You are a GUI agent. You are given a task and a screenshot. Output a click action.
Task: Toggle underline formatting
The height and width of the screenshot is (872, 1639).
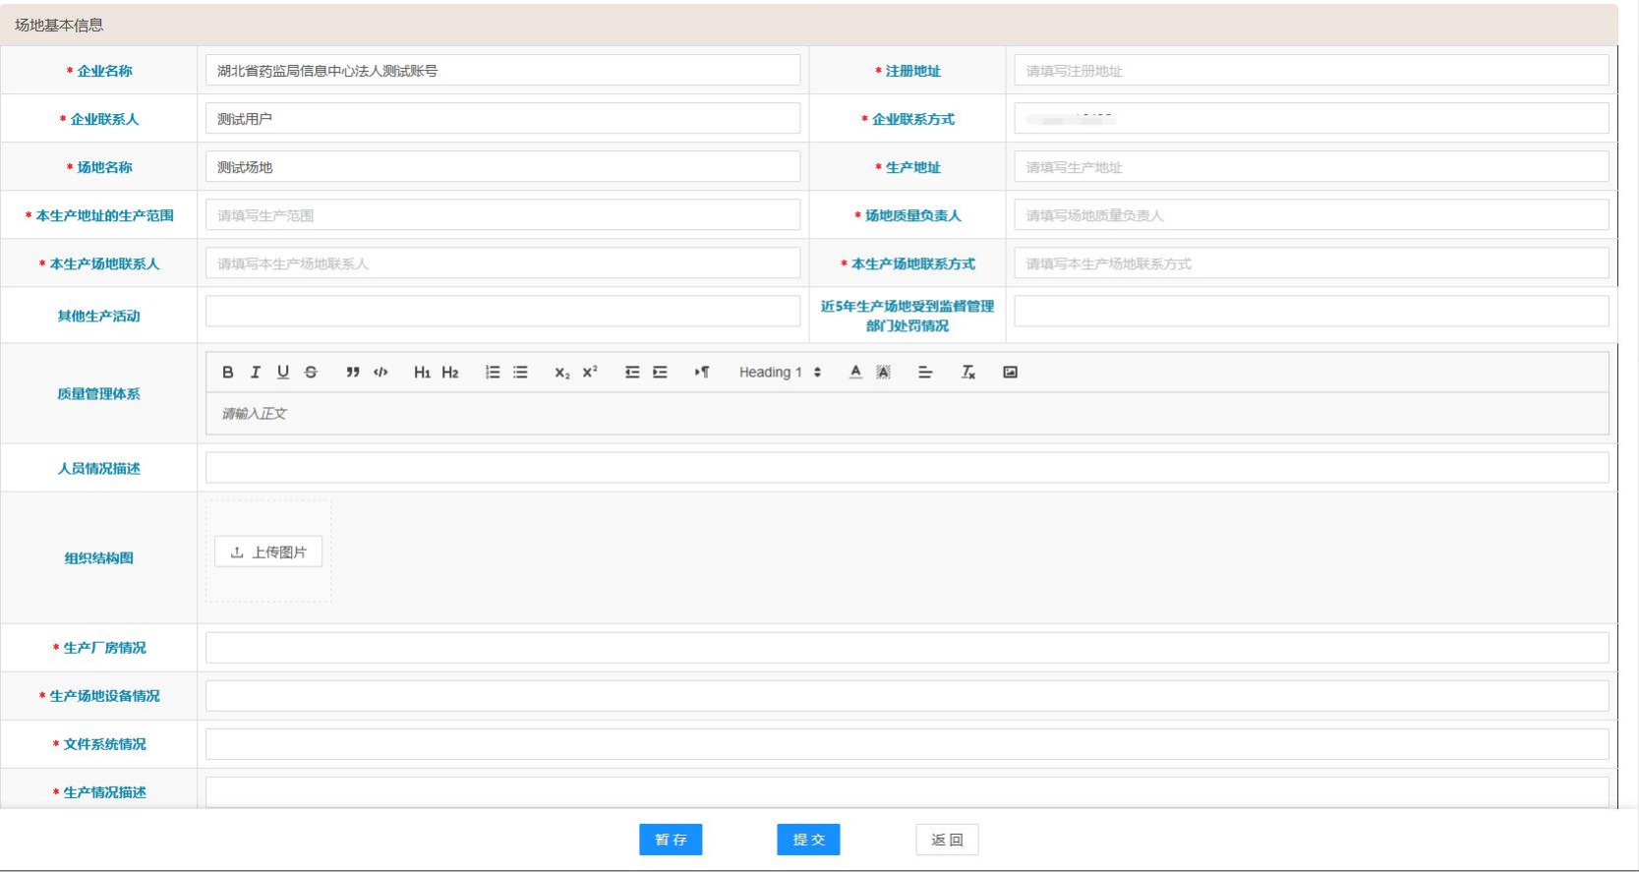click(282, 372)
